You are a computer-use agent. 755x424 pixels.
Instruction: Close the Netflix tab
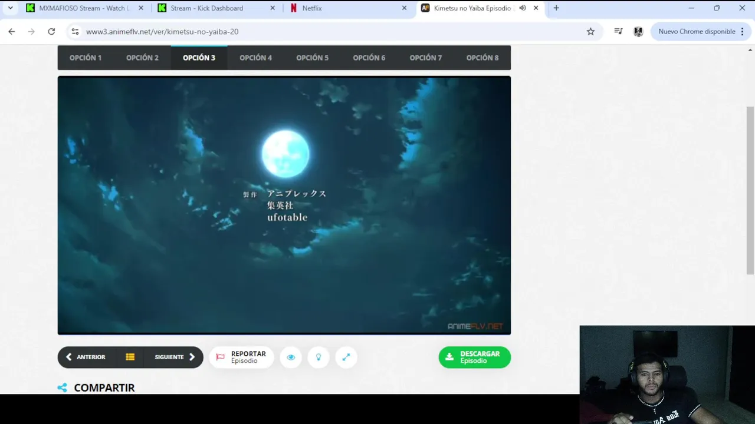(404, 8)
